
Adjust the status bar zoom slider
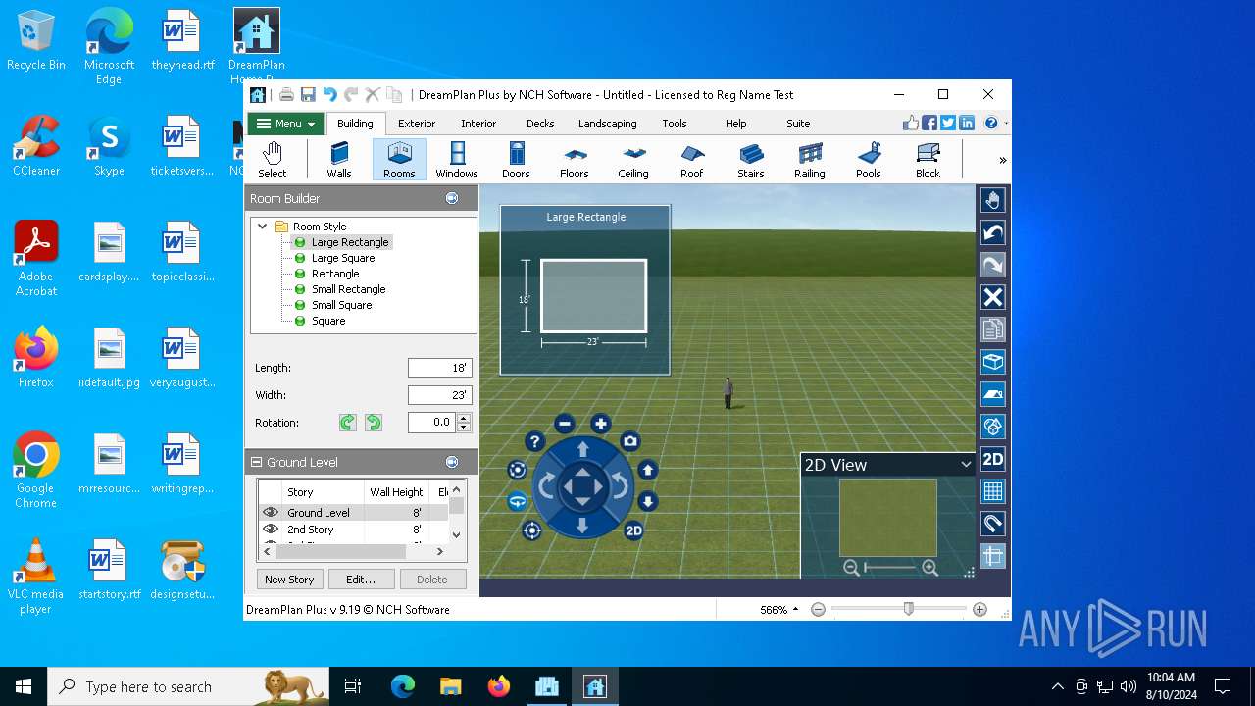[909, 609]
